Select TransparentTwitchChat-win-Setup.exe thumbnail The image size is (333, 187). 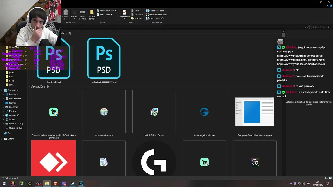(x=255, y=111)
